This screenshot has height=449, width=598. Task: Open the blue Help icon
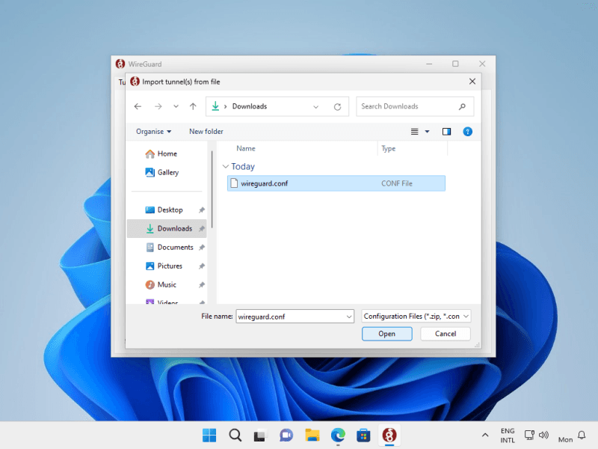coord(468,132)
